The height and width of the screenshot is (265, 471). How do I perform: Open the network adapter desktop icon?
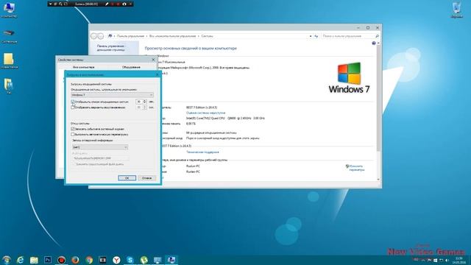tap(9, 35)
